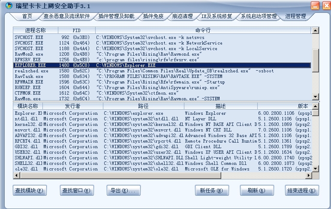Select the RavMon.exe row with PID 1732
331x209 pixels.
tap(162, 98)
